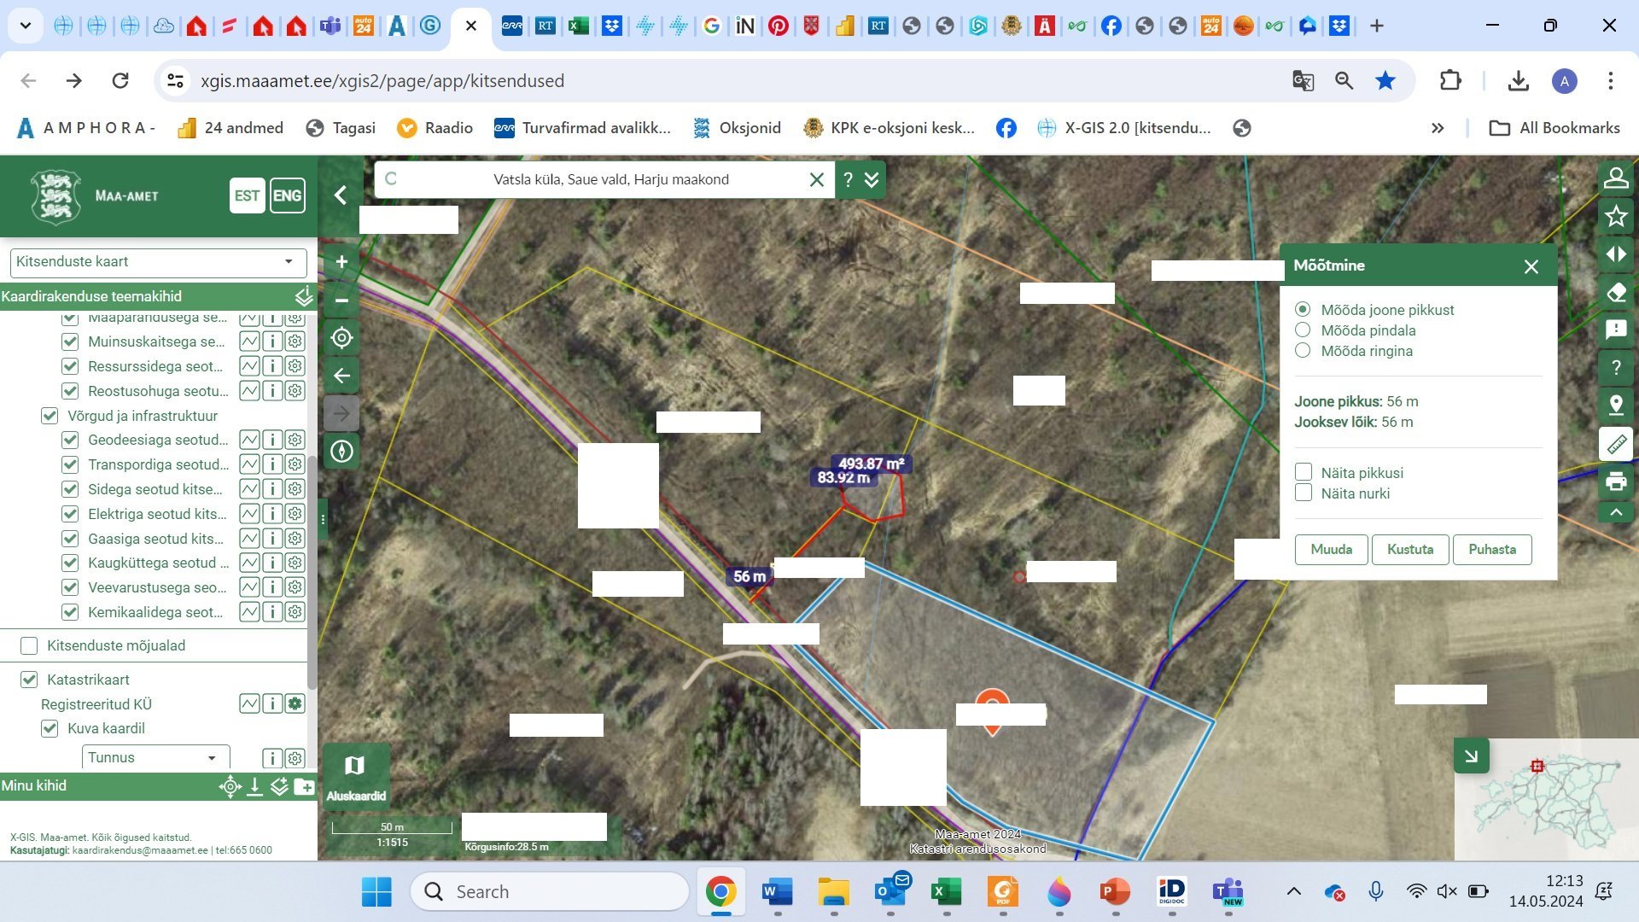Click the ruler measurement tool icon

(1616, 444)
